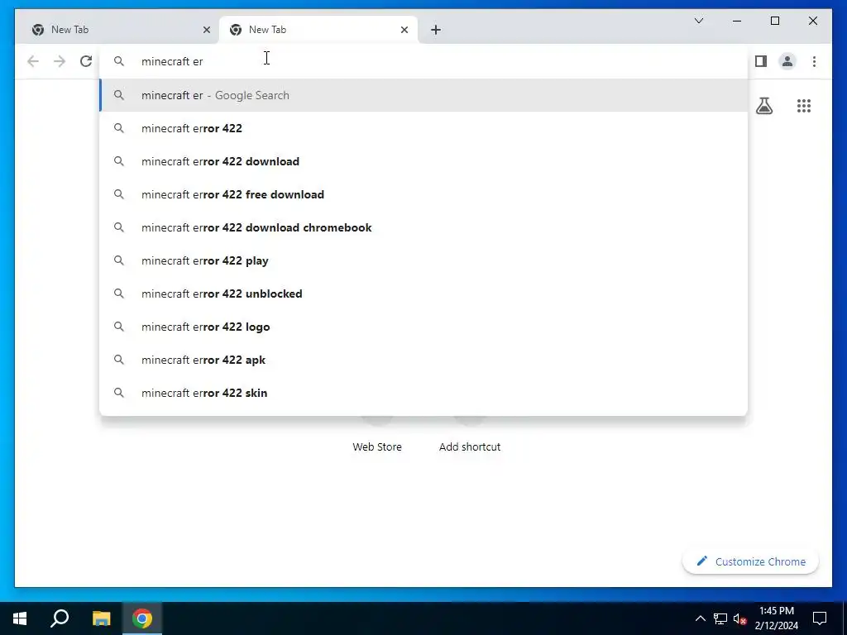Open a new tab with plus button
This screenshot has width=847, height=635.
coord(436,30)
